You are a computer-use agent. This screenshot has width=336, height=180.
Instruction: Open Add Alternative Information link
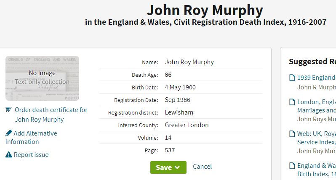tap(31, 138)
